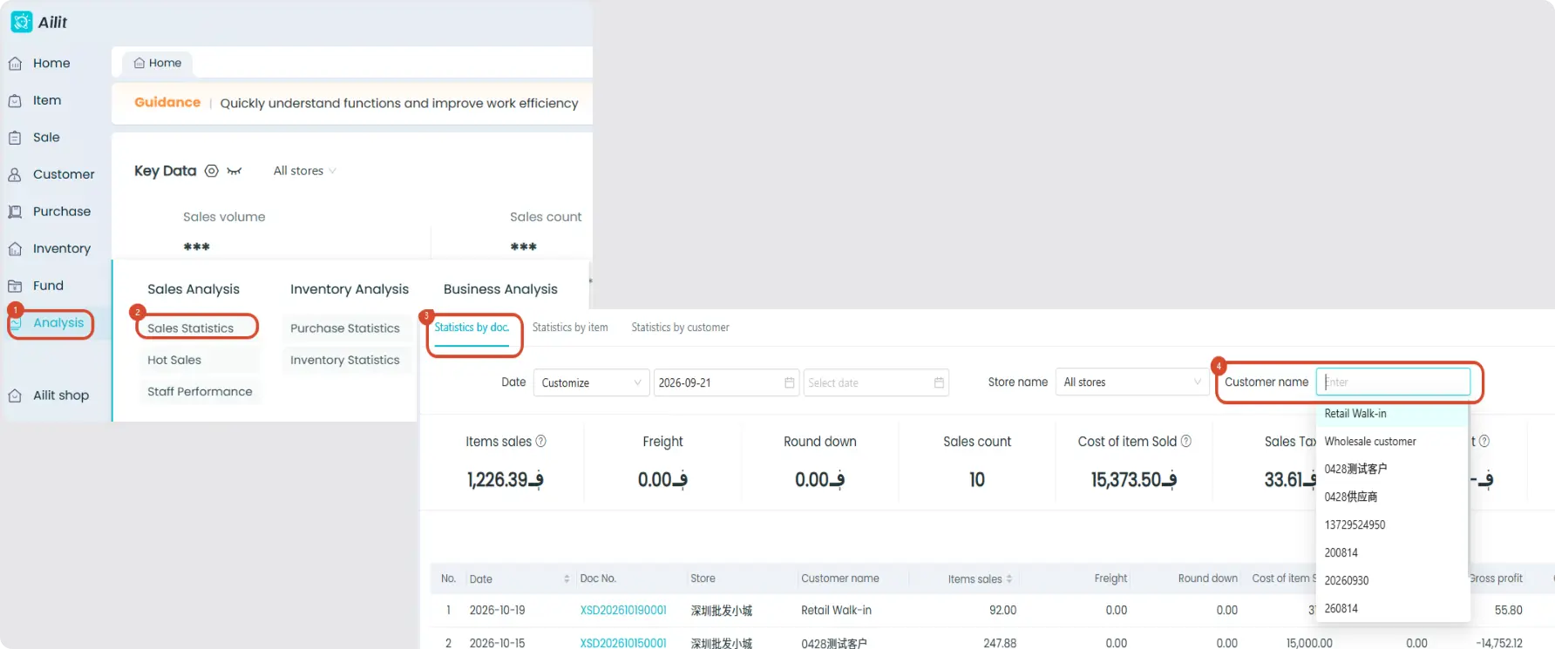Expand the All stores dropdown beside Key Data
The width and height of the screenshot is (1555, 649).
click(x=304, y=171)
